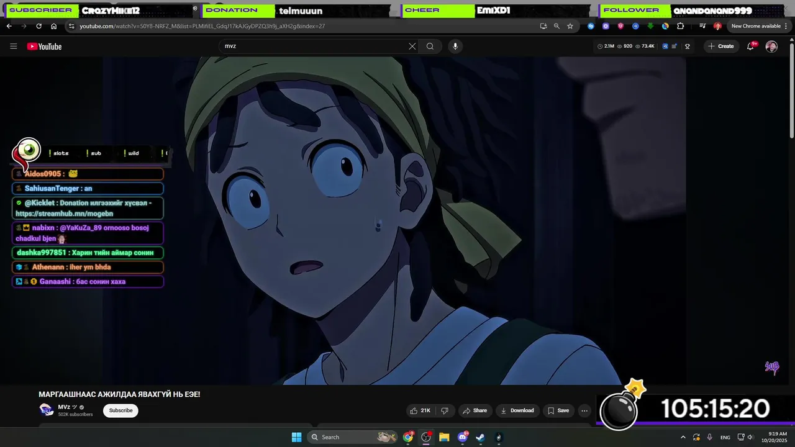
Task: Open YouTube notifications bell
Action: point(750,46)
